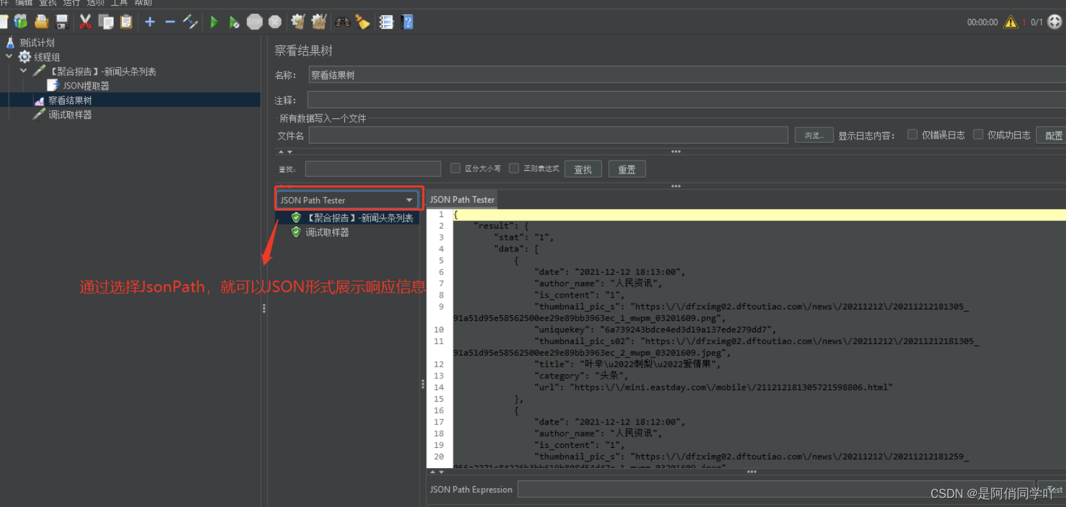Click the Stop octagon icon
Screen dimensions: 1066x507
[254, 22]
